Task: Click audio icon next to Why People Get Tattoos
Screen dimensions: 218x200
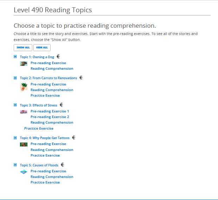Action: click(74, 138)
